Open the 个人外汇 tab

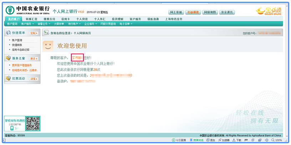tap(100, 19)
